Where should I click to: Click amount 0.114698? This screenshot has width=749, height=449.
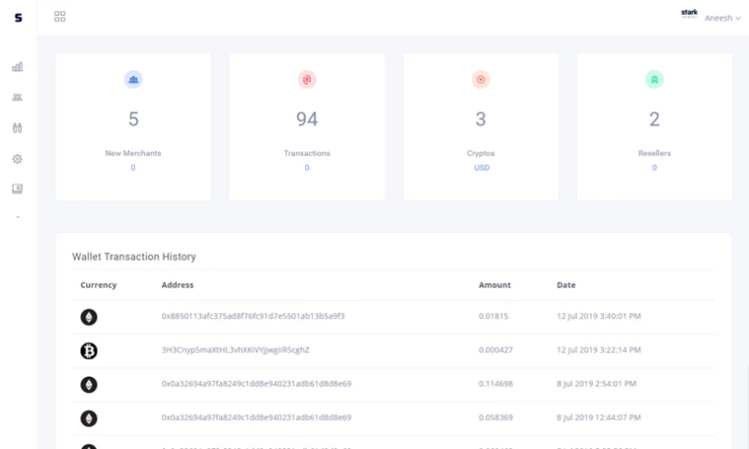[496, 384]
